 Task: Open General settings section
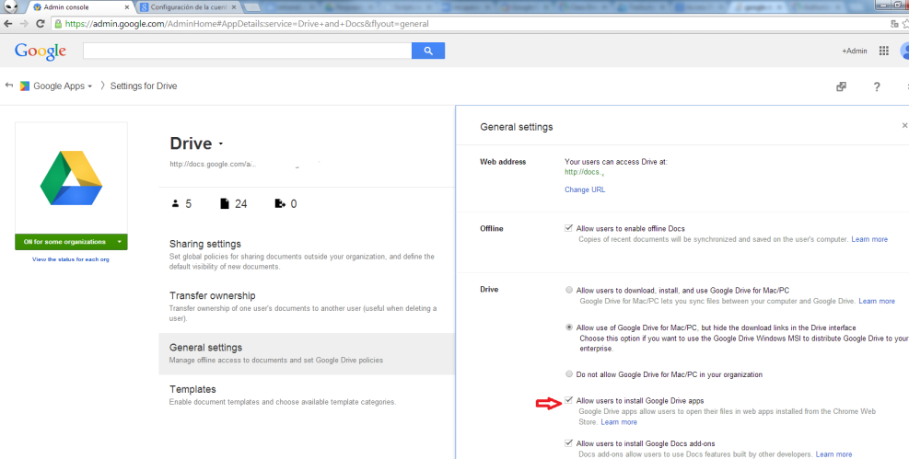[x=306, y=353]
